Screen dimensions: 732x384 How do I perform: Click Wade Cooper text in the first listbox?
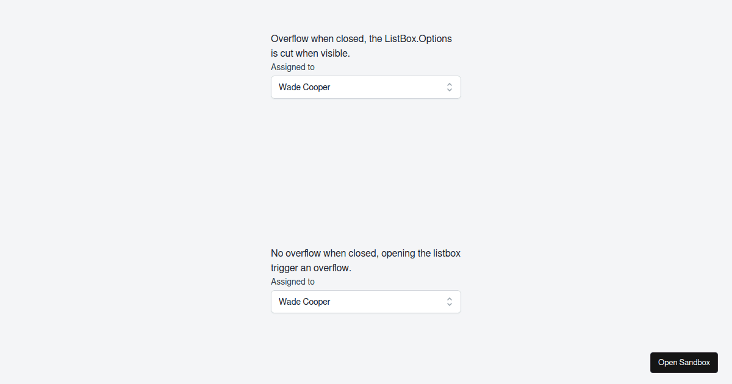tap(304, 87)
